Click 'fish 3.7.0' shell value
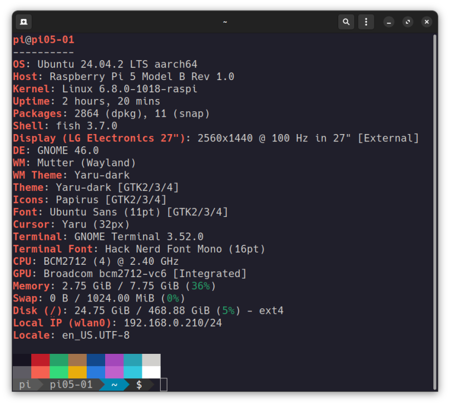The height and width of the screenshot is (405, 450). click(87, 126)
